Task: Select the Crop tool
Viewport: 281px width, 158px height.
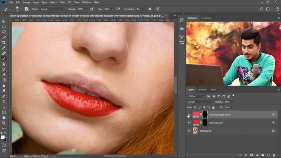Action: point(4,43)
